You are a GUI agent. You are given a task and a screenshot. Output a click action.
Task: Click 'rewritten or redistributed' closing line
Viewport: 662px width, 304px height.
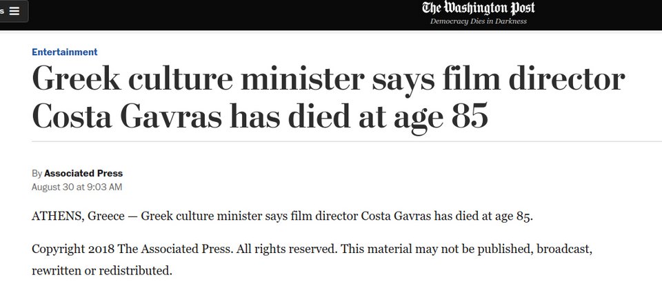pyautogui.click(x=102, y=271)
